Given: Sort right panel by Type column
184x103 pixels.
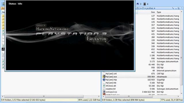Looking at the screenshot, I should coord(159,12).
